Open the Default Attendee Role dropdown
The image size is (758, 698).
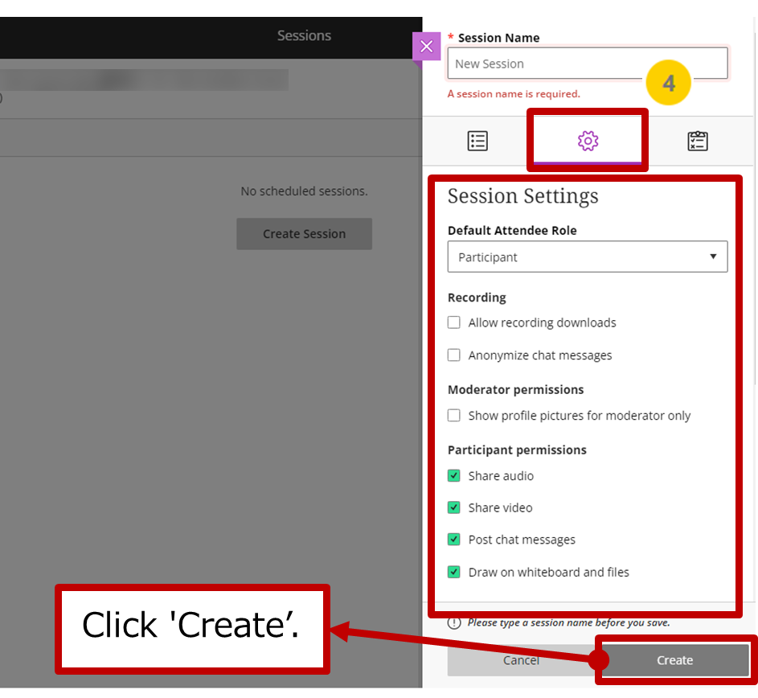pos(588,256)
